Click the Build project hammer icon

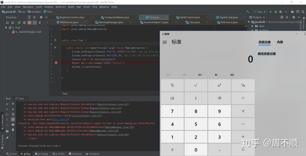pos(248,12)
